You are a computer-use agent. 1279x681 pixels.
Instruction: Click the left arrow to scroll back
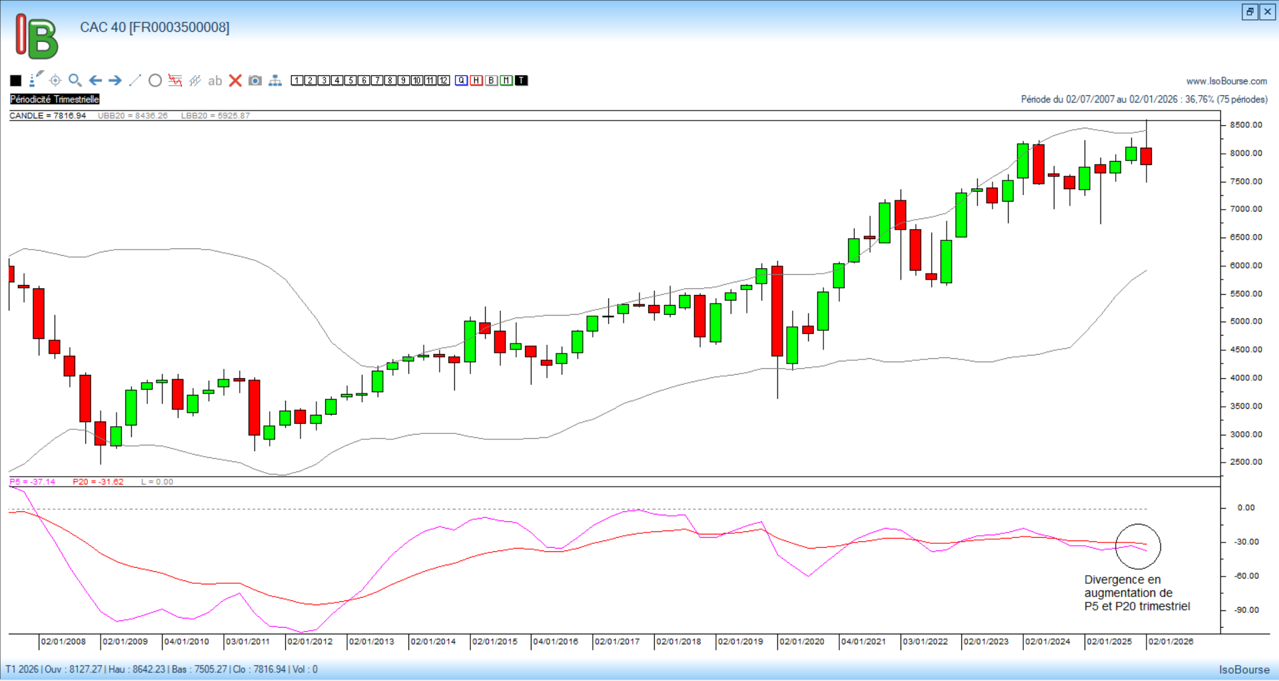coord(95,81)
